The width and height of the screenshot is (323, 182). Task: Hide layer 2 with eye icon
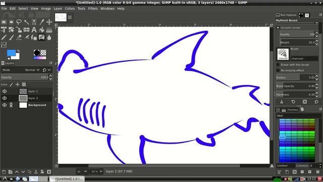coord(5,98)
